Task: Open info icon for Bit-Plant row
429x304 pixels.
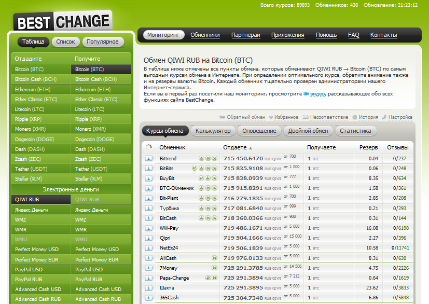Action: [149, 198]
